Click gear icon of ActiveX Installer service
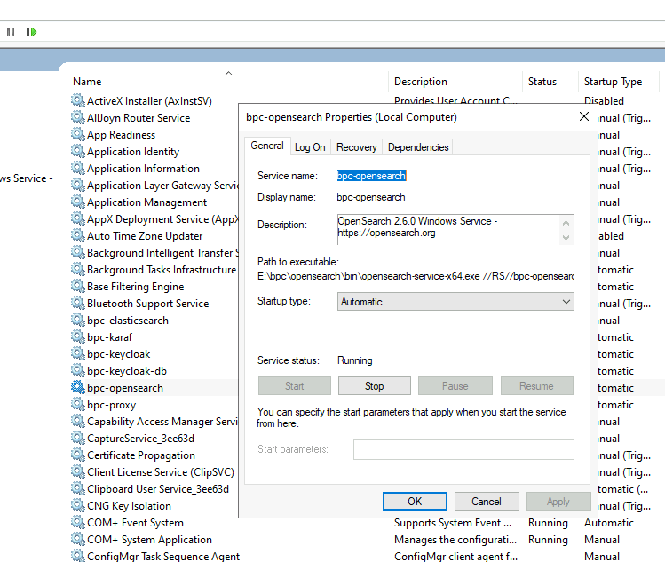This screenshot has height=562, width=665. click(77, 100)
